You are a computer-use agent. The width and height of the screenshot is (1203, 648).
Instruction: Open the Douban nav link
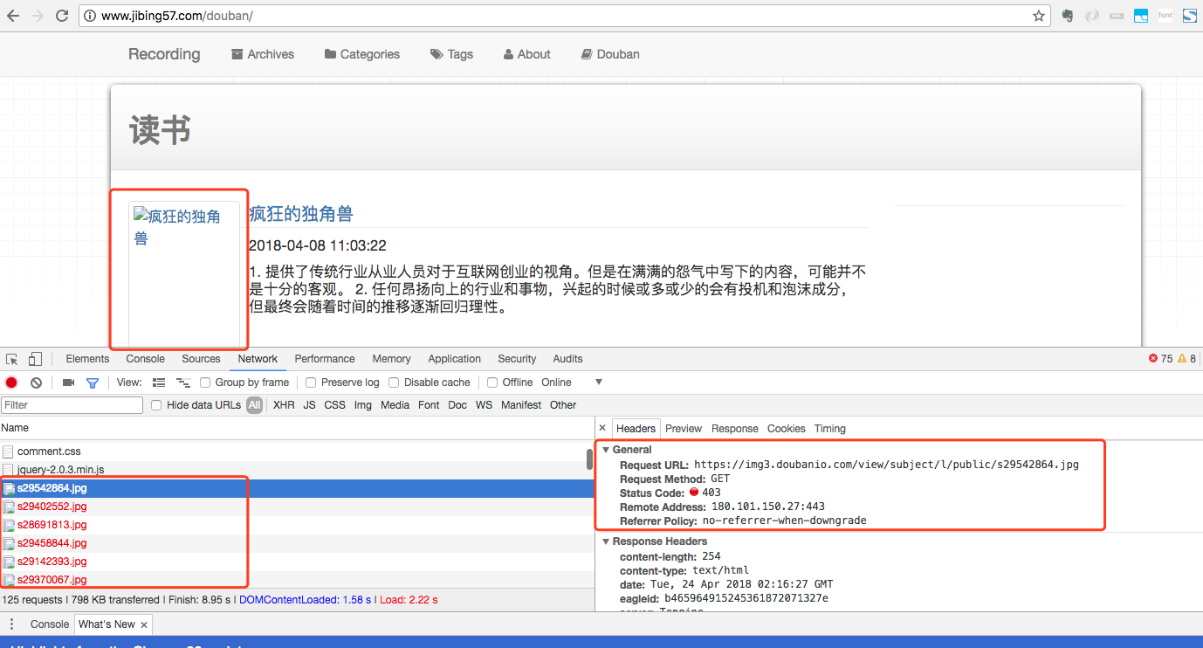point(610,54)
